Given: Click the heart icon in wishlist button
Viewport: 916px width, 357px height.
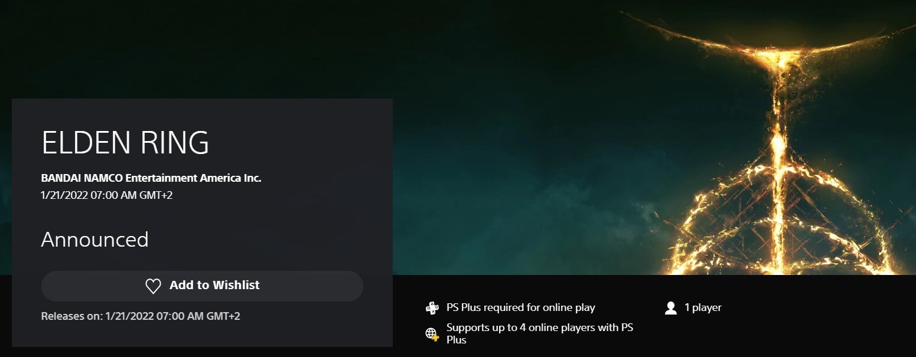Looking at the screenshot, I should click(153, 286).
